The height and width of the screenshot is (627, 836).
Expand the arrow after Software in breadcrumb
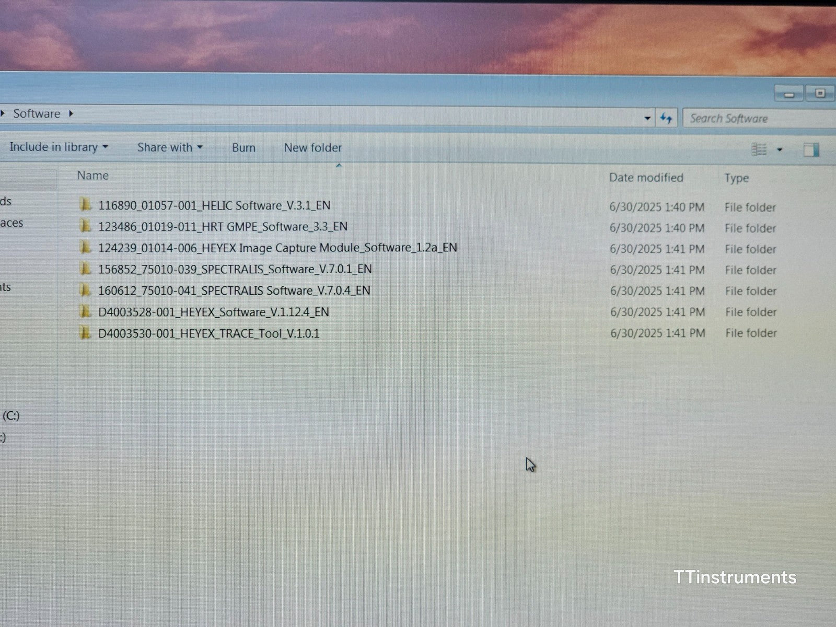point(71,113)
